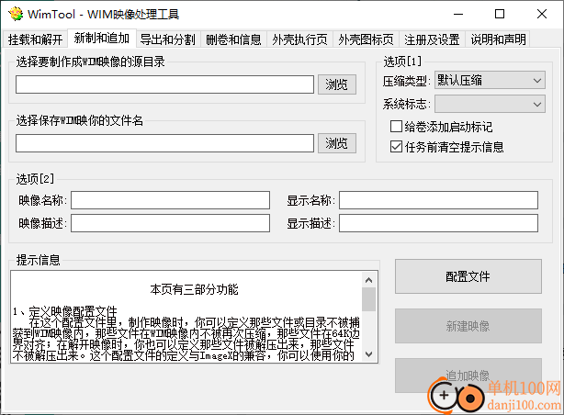564x415 pixels.
Task: Expand the 压缩类型 compression dropdown
Action: point(490,80)
